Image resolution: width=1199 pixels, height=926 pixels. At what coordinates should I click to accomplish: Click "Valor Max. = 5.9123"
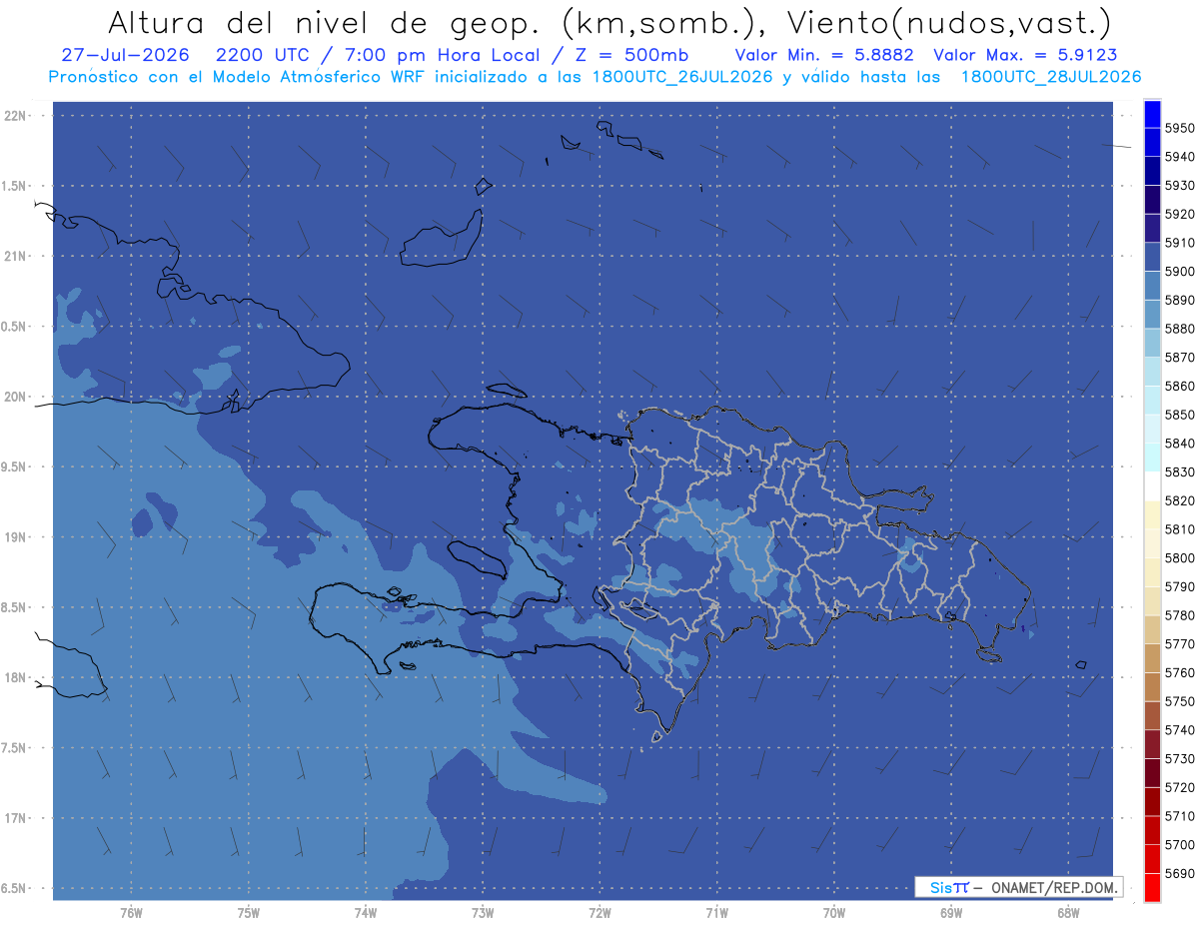(x=1025, y=56)
